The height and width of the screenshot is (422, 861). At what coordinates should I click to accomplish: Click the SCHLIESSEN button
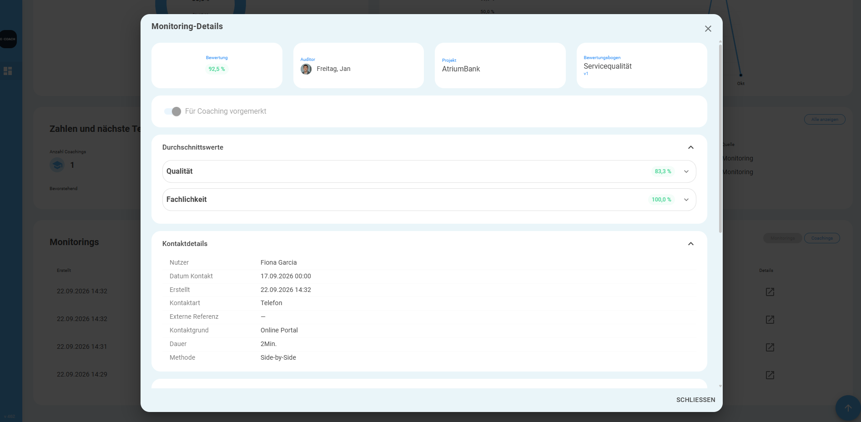coord(695,400)
